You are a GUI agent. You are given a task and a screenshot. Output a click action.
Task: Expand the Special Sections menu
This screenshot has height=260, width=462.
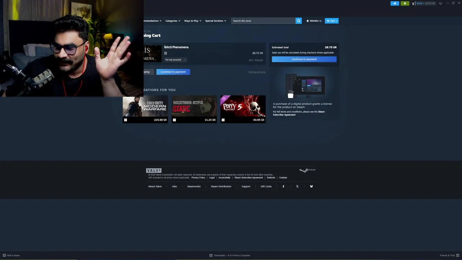pyautogui.click(x=215, y=21)
